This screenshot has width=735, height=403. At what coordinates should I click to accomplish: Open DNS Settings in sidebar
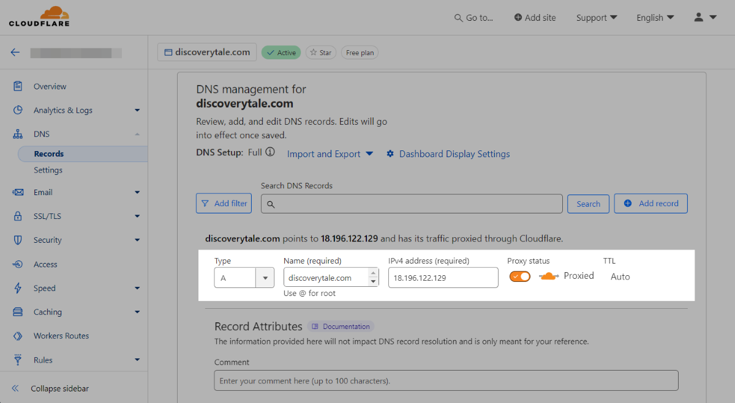coord(48,170)
